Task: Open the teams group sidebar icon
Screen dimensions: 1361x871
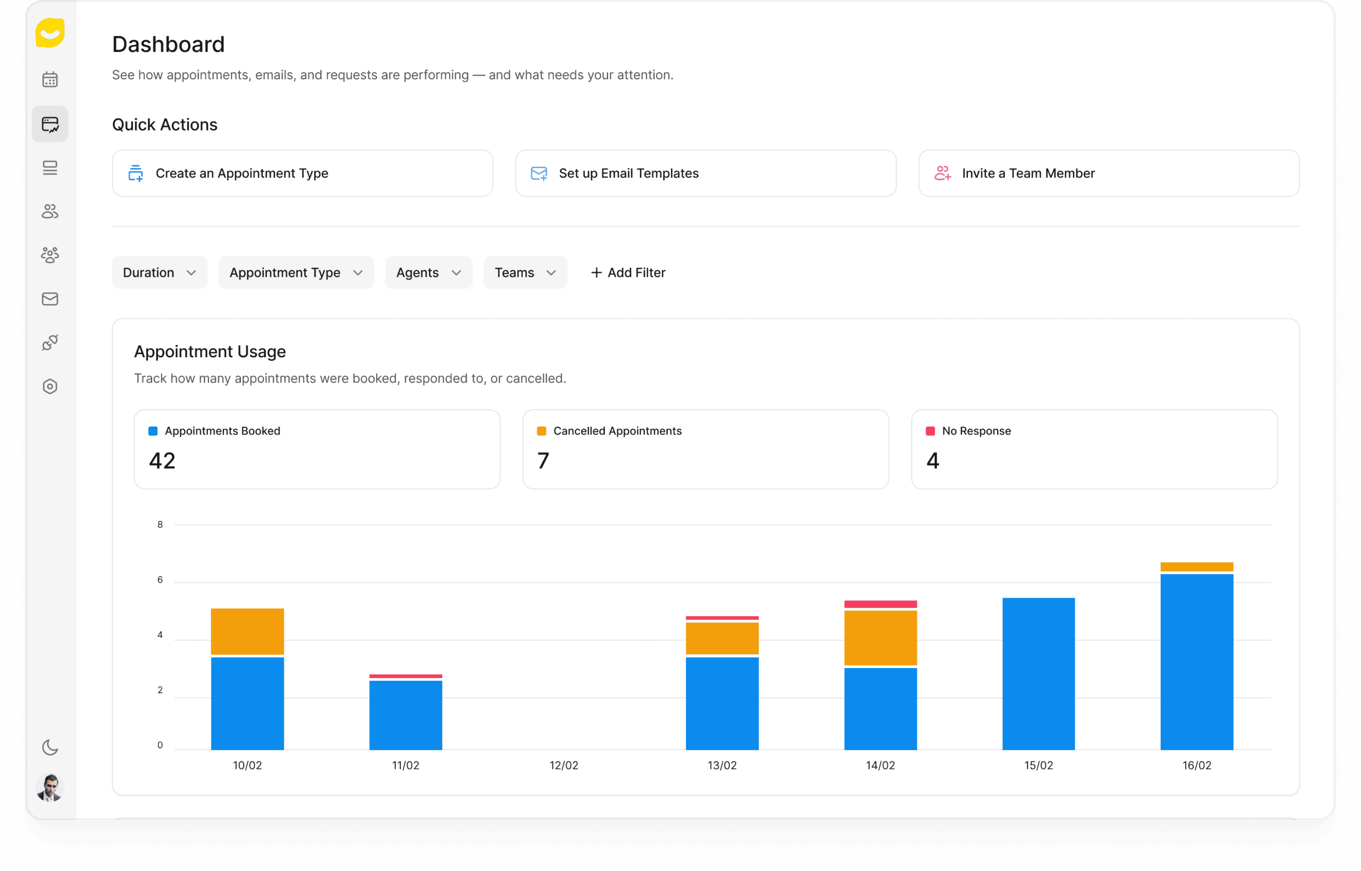Action: [50, 255]
